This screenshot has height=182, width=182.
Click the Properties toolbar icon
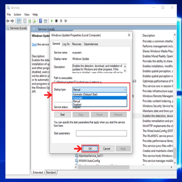pos(25,21)
